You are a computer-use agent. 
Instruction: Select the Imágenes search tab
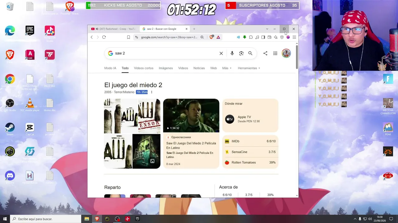(166, 68)
